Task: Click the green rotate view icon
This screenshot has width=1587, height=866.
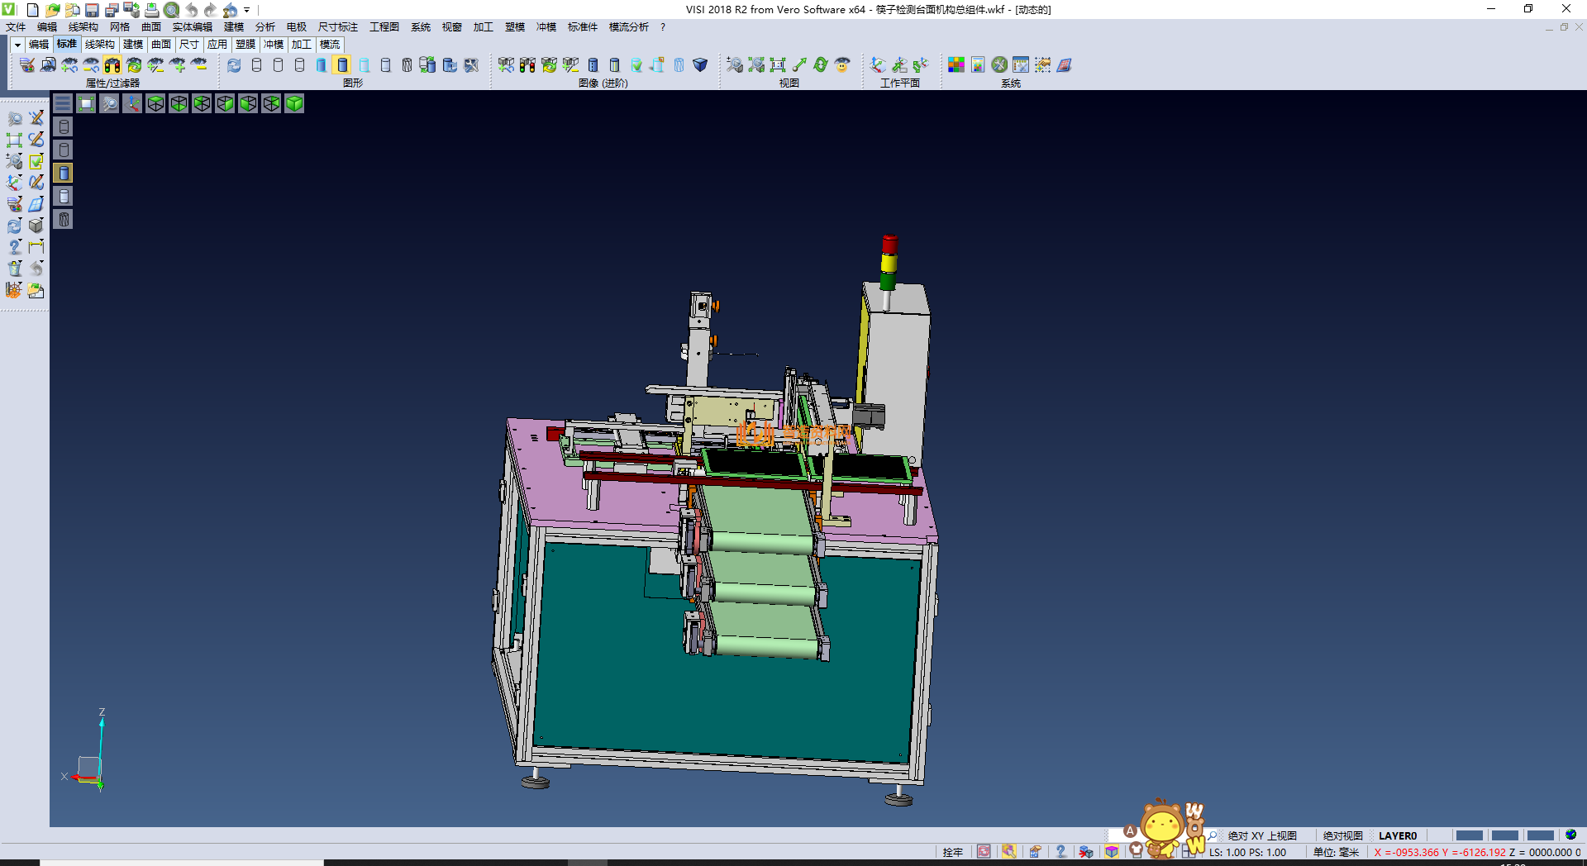Action: pos(821,65)
